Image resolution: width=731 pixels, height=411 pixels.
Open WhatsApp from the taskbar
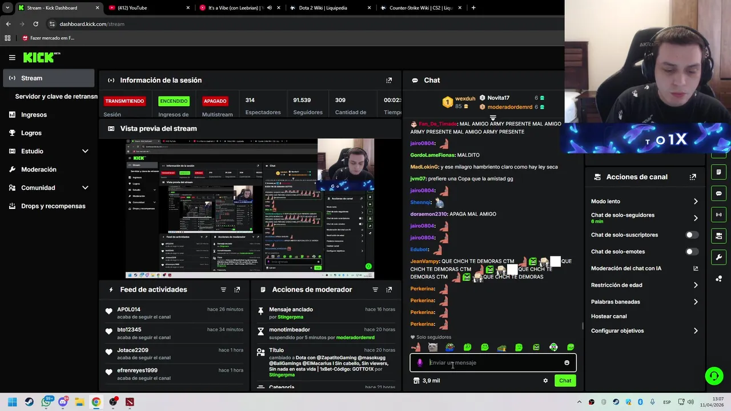click(x=46, y=402)
